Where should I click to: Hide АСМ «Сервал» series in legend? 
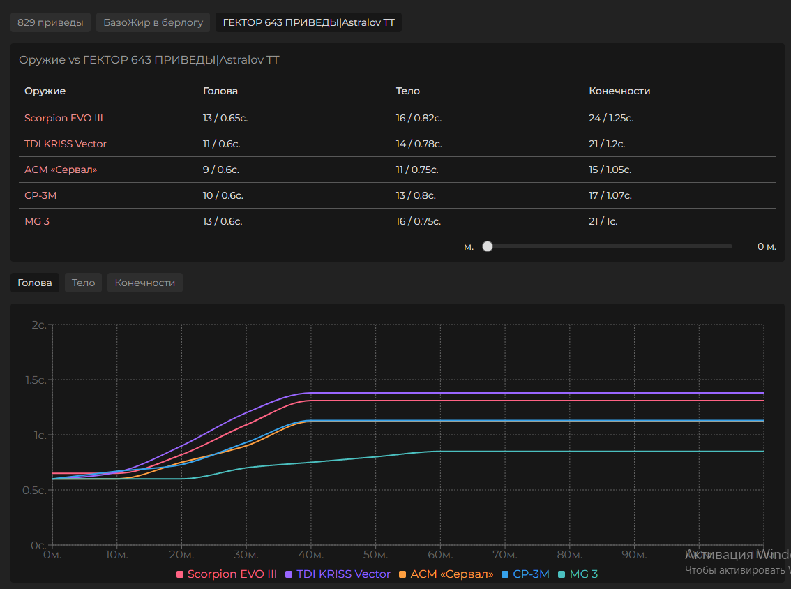[446, 574]
